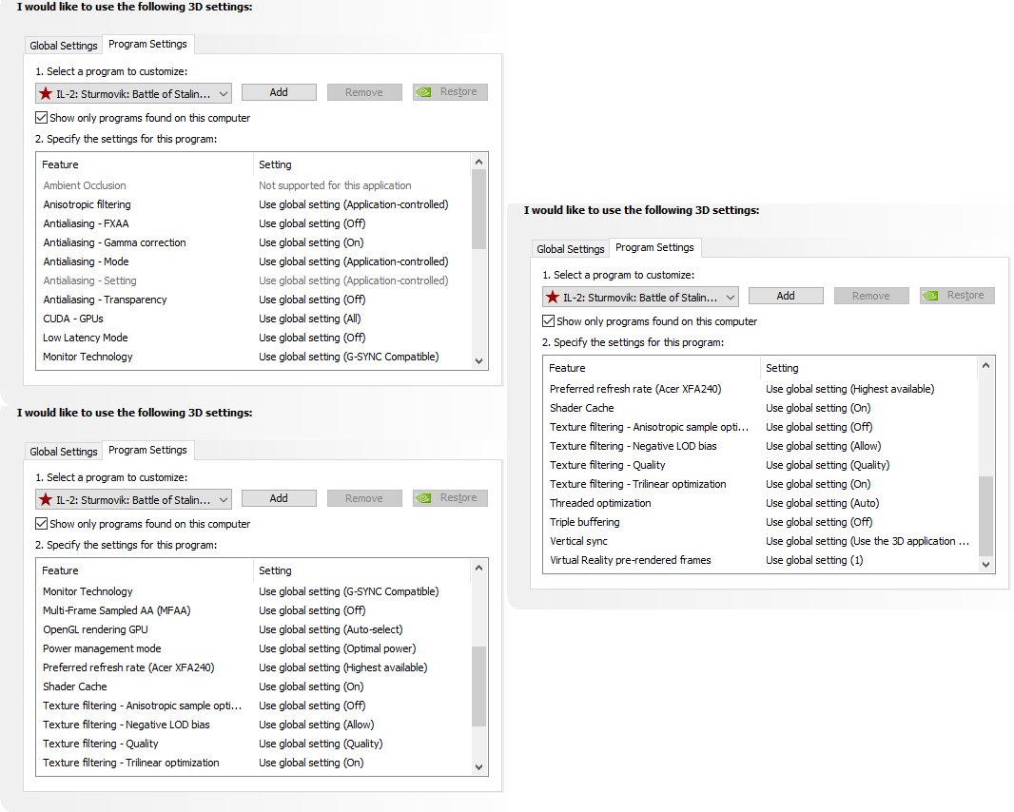Click scroll-down arrow in list containing Power management mode
This screenshot has width=1014, height=812.
pos(478,767)
